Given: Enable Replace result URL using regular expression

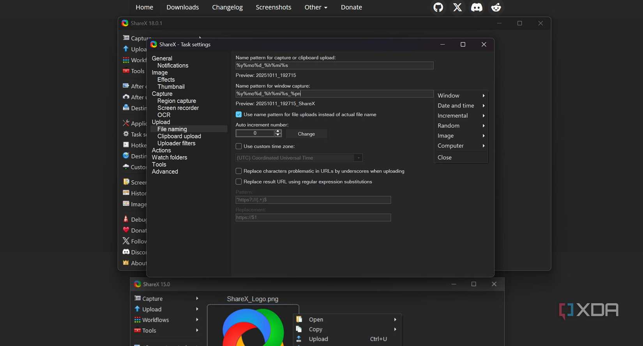Looking at the screenshot, I should point(238,182).
